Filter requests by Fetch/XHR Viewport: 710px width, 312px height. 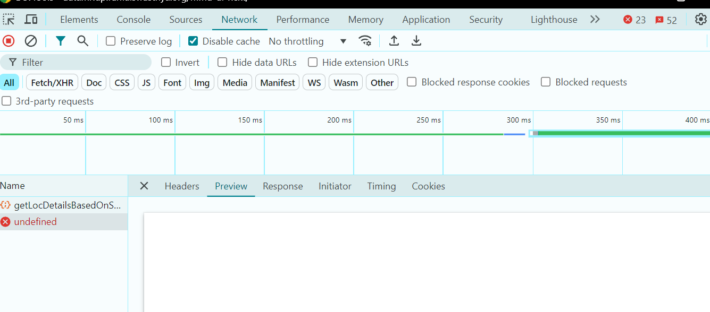point(52,83)
